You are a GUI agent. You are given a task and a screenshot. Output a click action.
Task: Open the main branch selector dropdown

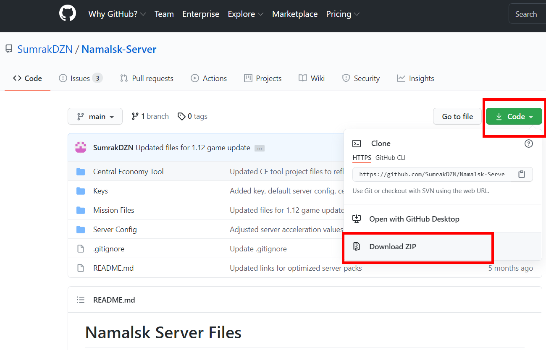95,116
